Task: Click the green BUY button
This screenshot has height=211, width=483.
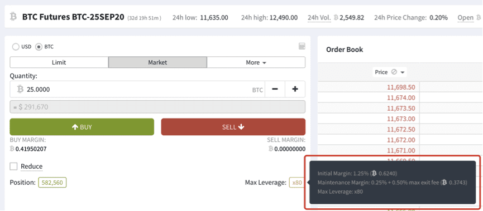Action: point(82,127)
